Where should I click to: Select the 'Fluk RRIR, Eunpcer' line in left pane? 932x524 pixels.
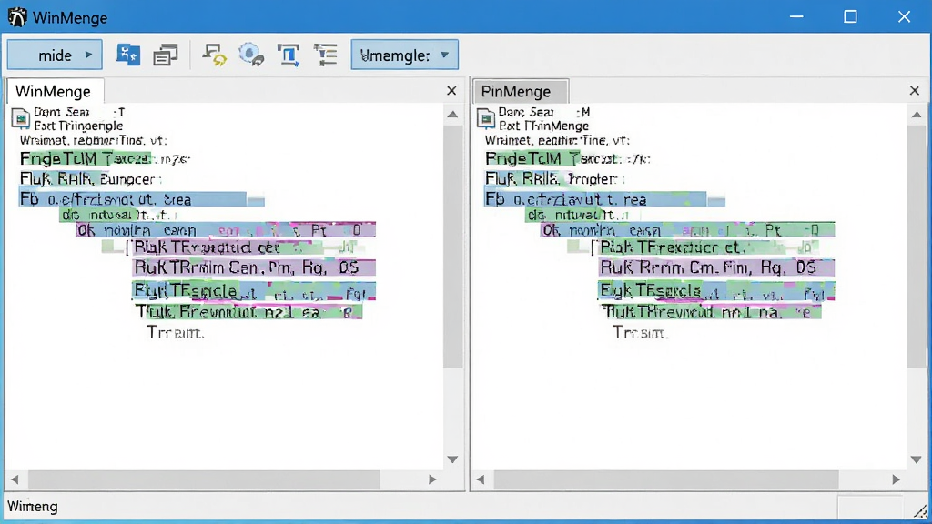point(90,179)
